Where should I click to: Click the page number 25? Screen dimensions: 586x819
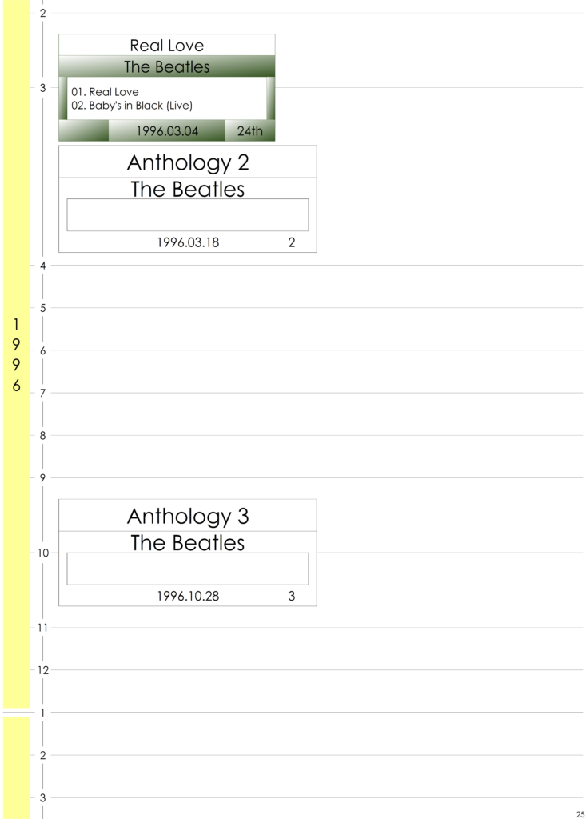(x=580, y=813)
